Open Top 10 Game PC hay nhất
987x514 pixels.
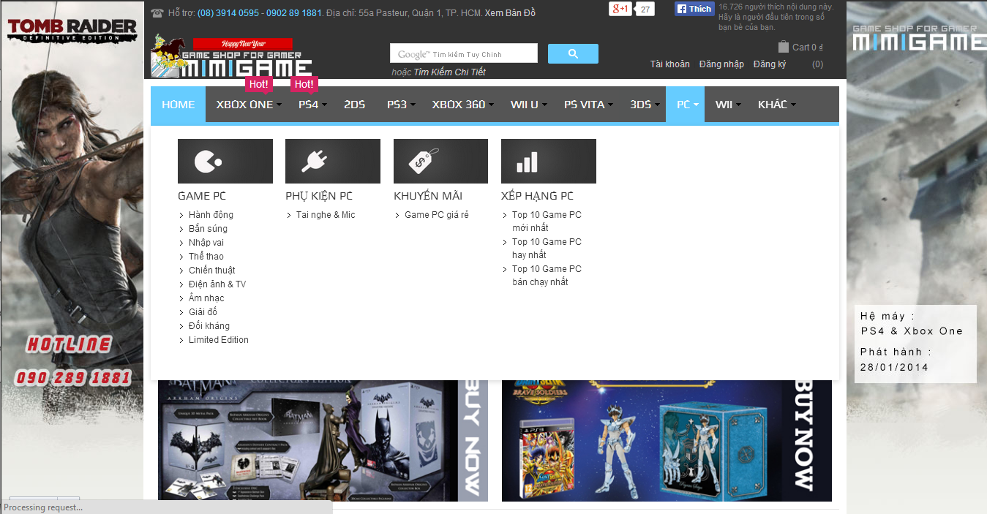(x=547, y=249)
